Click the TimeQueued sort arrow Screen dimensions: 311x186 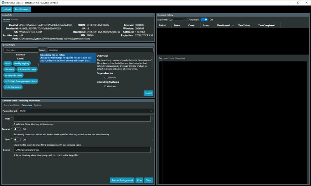[x=233, y=25]
